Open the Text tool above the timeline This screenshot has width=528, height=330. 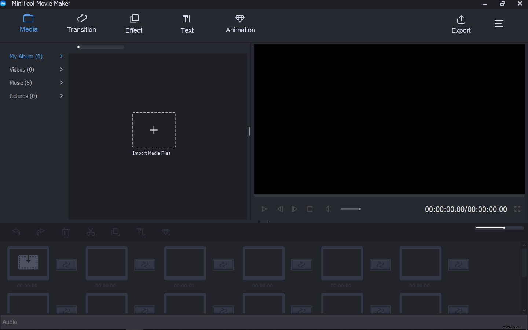(140, 232)
